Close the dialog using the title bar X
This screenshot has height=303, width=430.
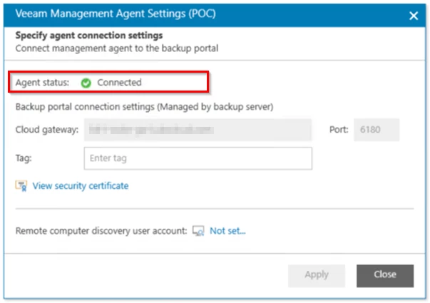[x=413, y=15]
